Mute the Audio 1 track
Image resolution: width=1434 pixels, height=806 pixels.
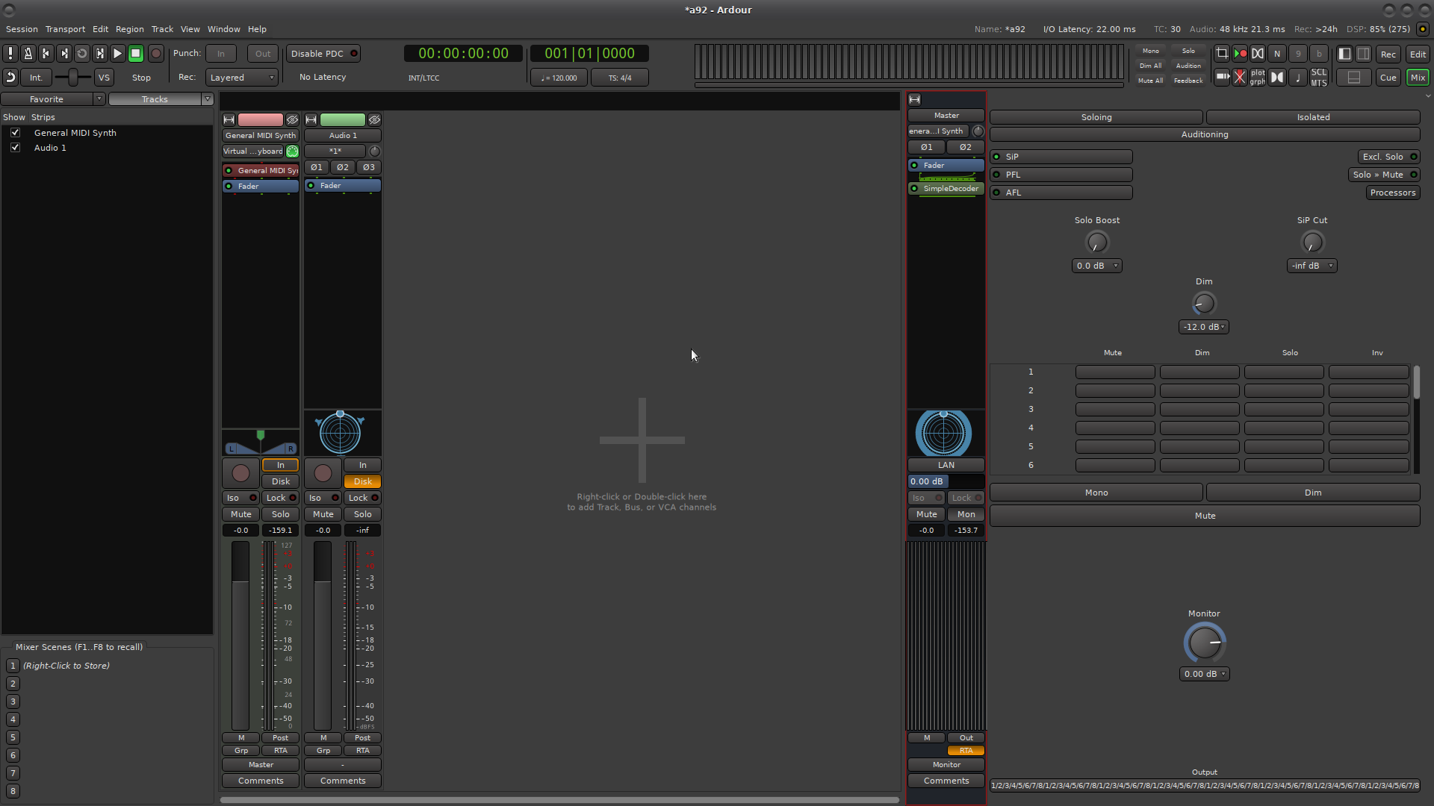coord(323,514)
